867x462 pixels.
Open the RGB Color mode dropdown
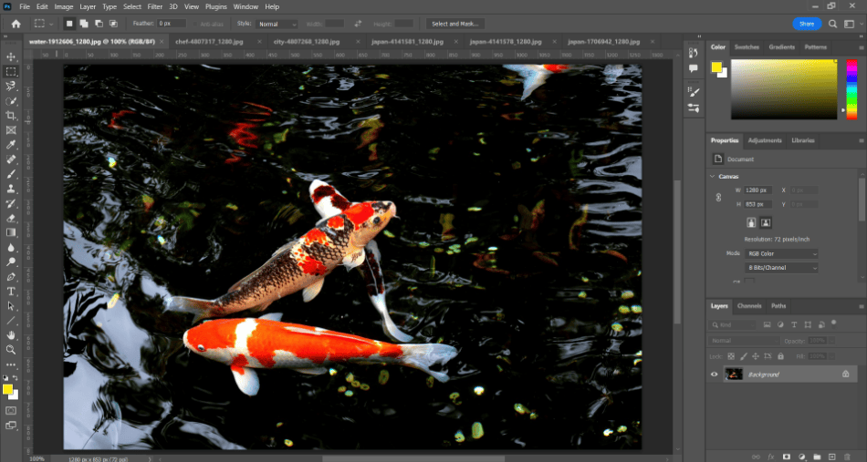tap(781, 254)
